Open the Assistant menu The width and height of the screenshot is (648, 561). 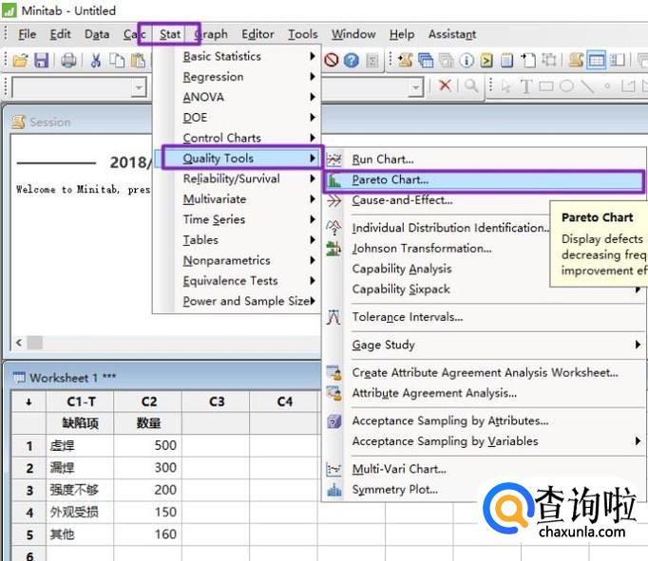452,34
